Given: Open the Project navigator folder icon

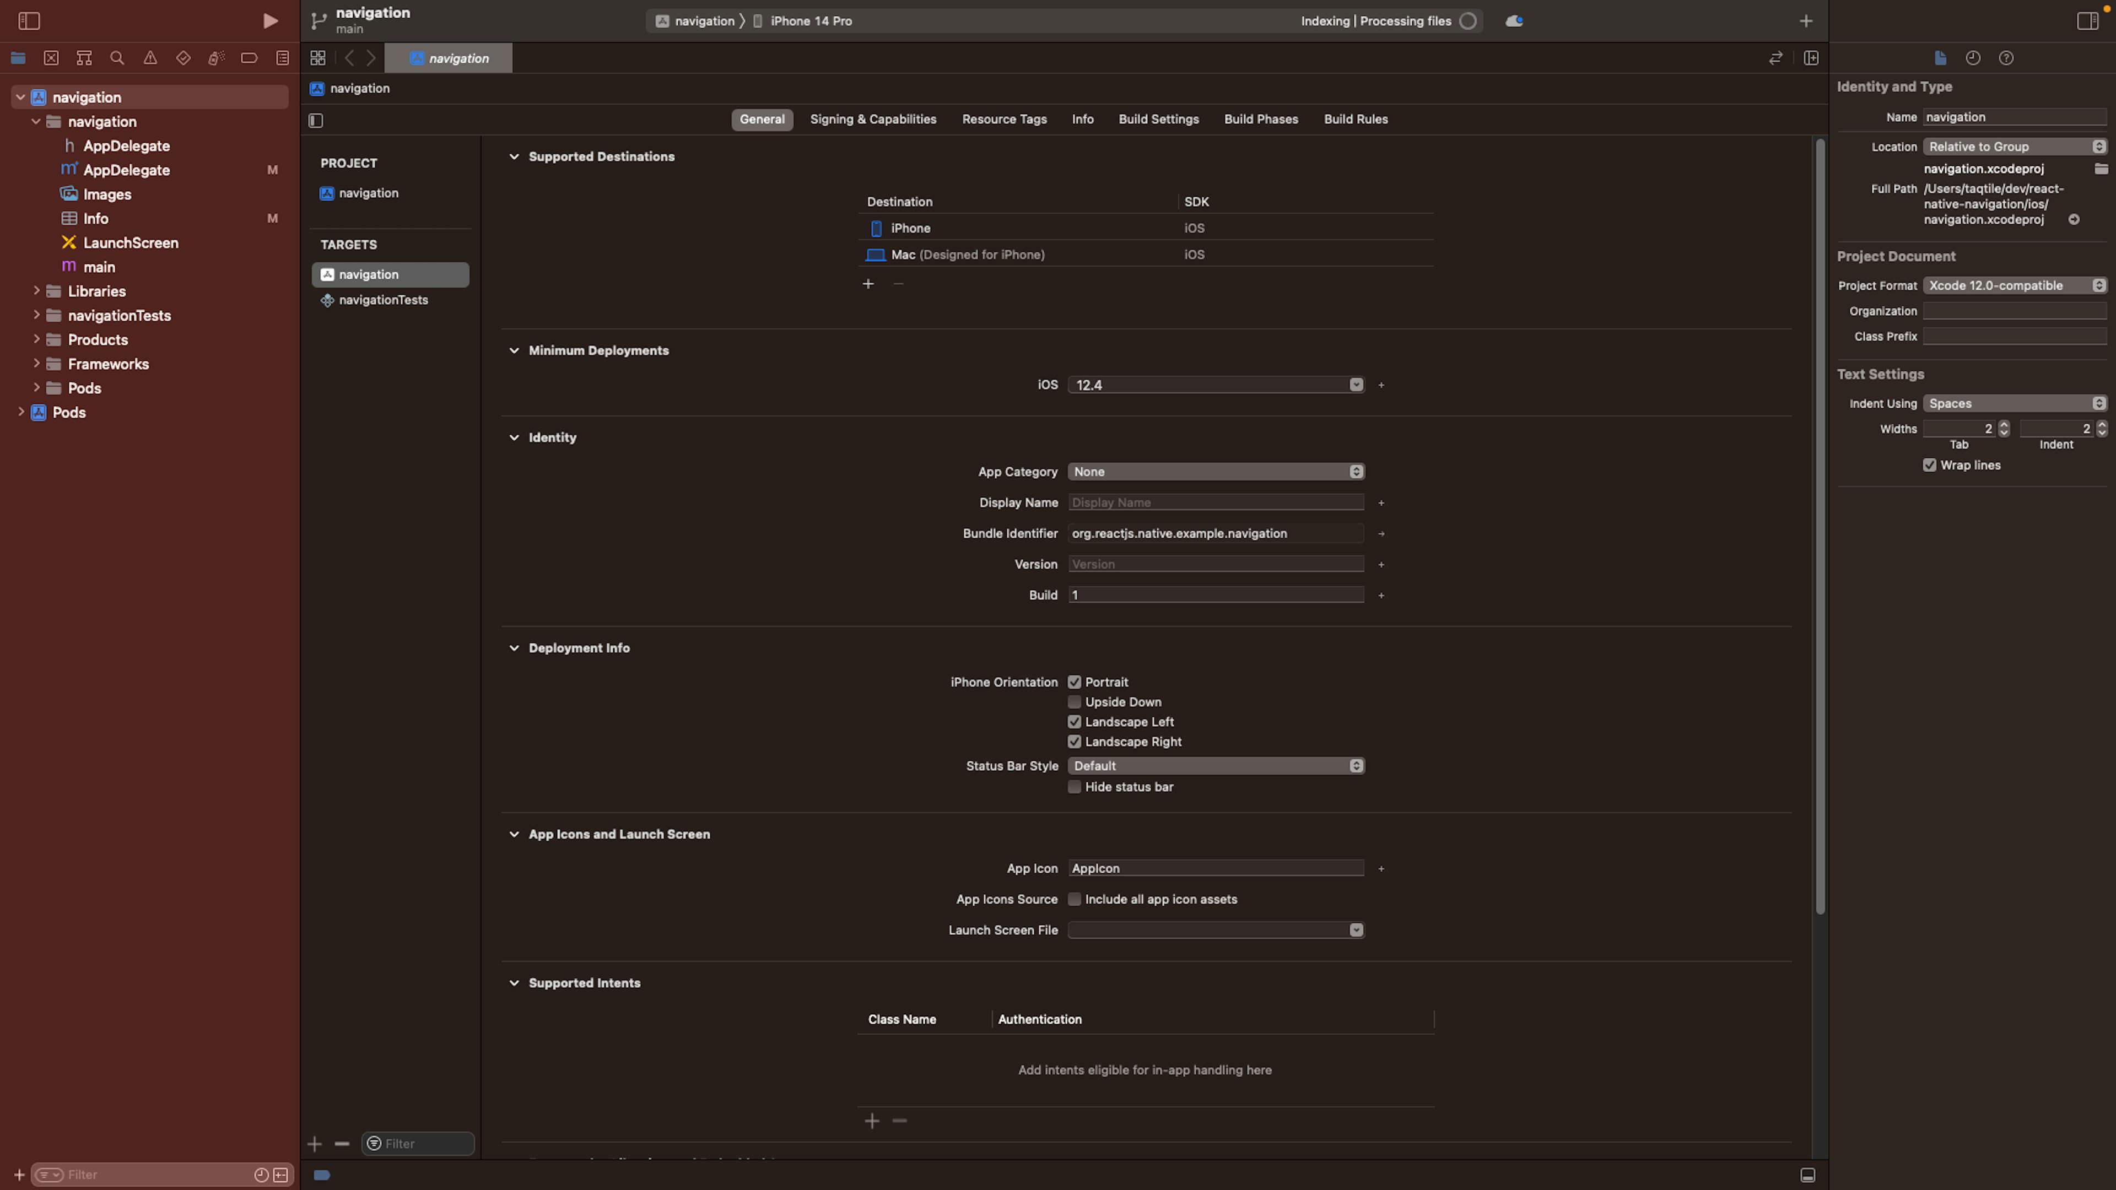Looking at the screenshot, I should pyautogui.click(x=18, y=57).
